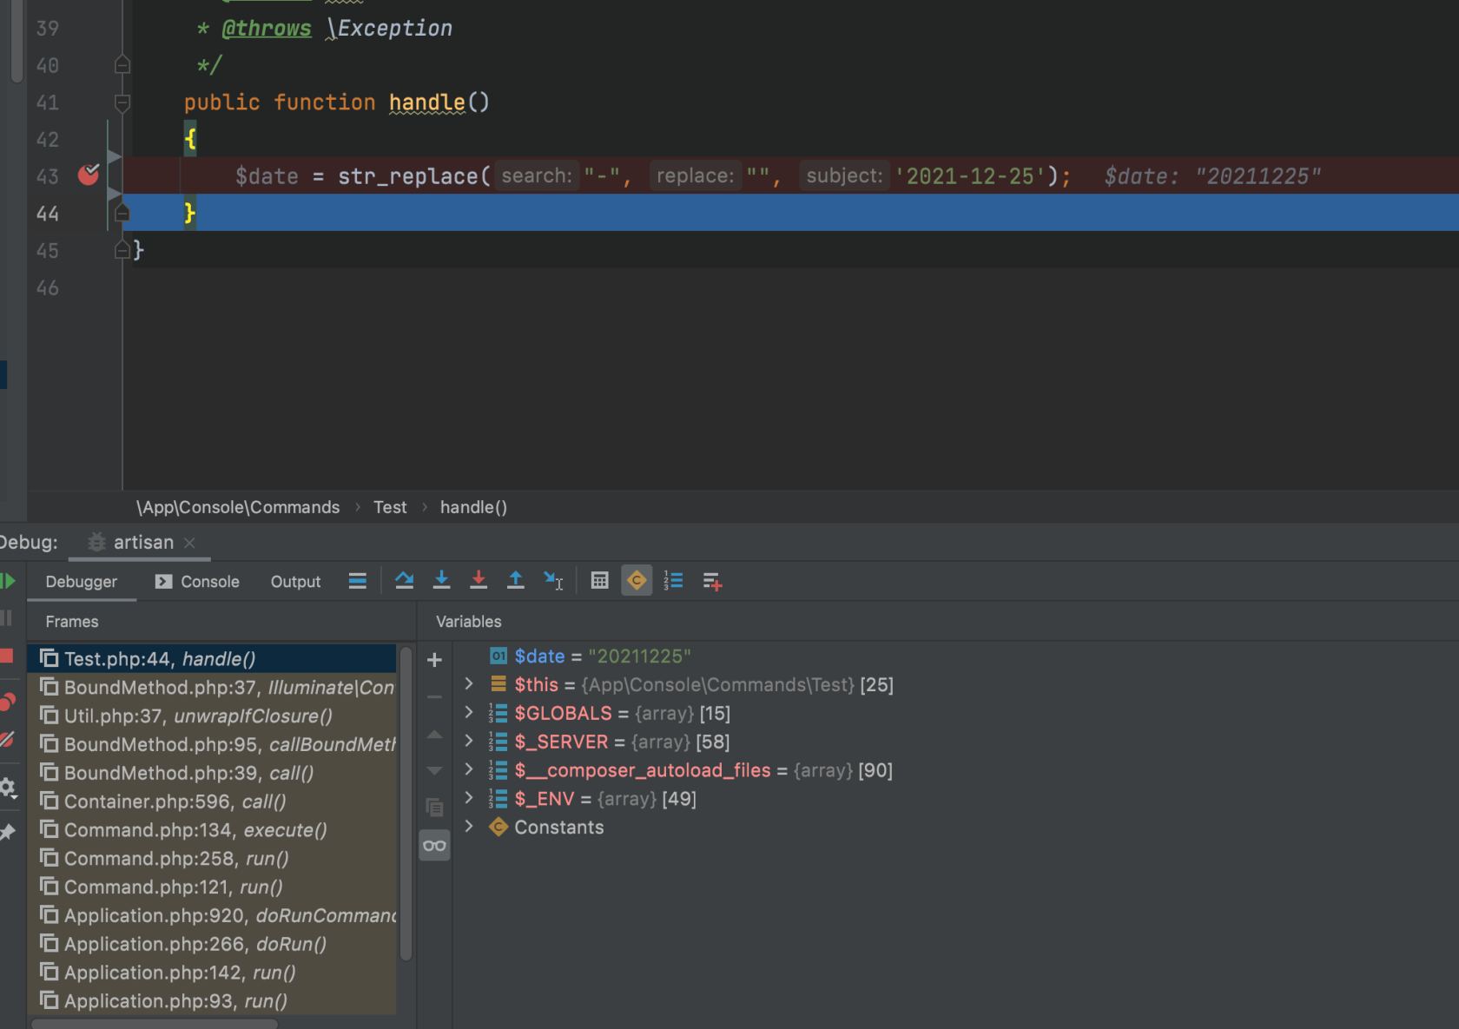Toggle breakpoint on line 43
The image size is (1459, 1029).
pyautogui.click(x=89, y=175)
